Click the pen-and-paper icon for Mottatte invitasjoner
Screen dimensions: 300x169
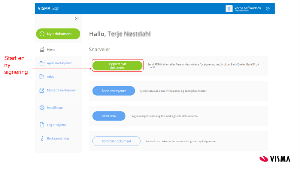pos(42,90)
